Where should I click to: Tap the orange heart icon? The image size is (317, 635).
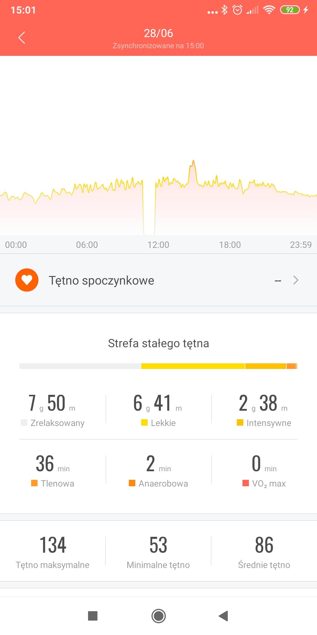pyautogui.click(x=27, y=280)
